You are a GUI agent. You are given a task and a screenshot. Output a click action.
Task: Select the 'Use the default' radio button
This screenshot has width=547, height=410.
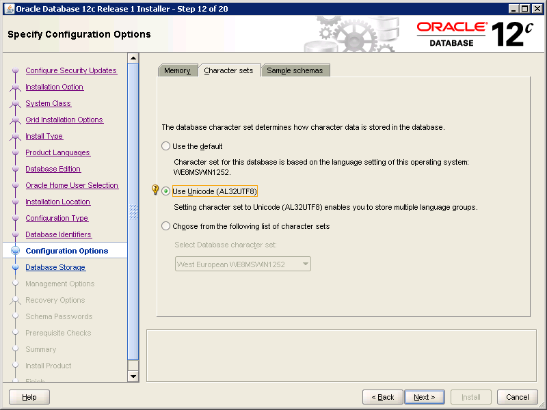click(x=165, y=146)
